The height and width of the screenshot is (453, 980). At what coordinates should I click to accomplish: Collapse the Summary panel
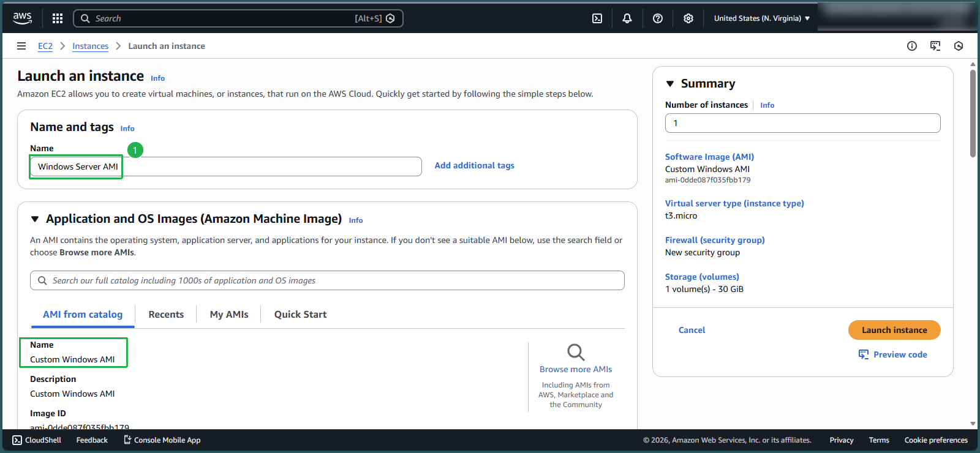pyautogui.click(x=670, y=84)
